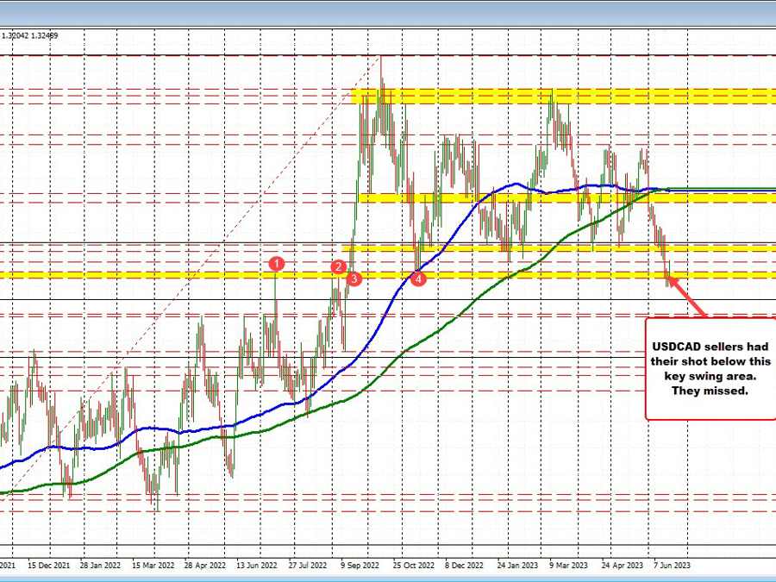Click the 9 Mar 2023 date label
The image size is (776, 582).
pyautogui.click(x=570, y=566)
